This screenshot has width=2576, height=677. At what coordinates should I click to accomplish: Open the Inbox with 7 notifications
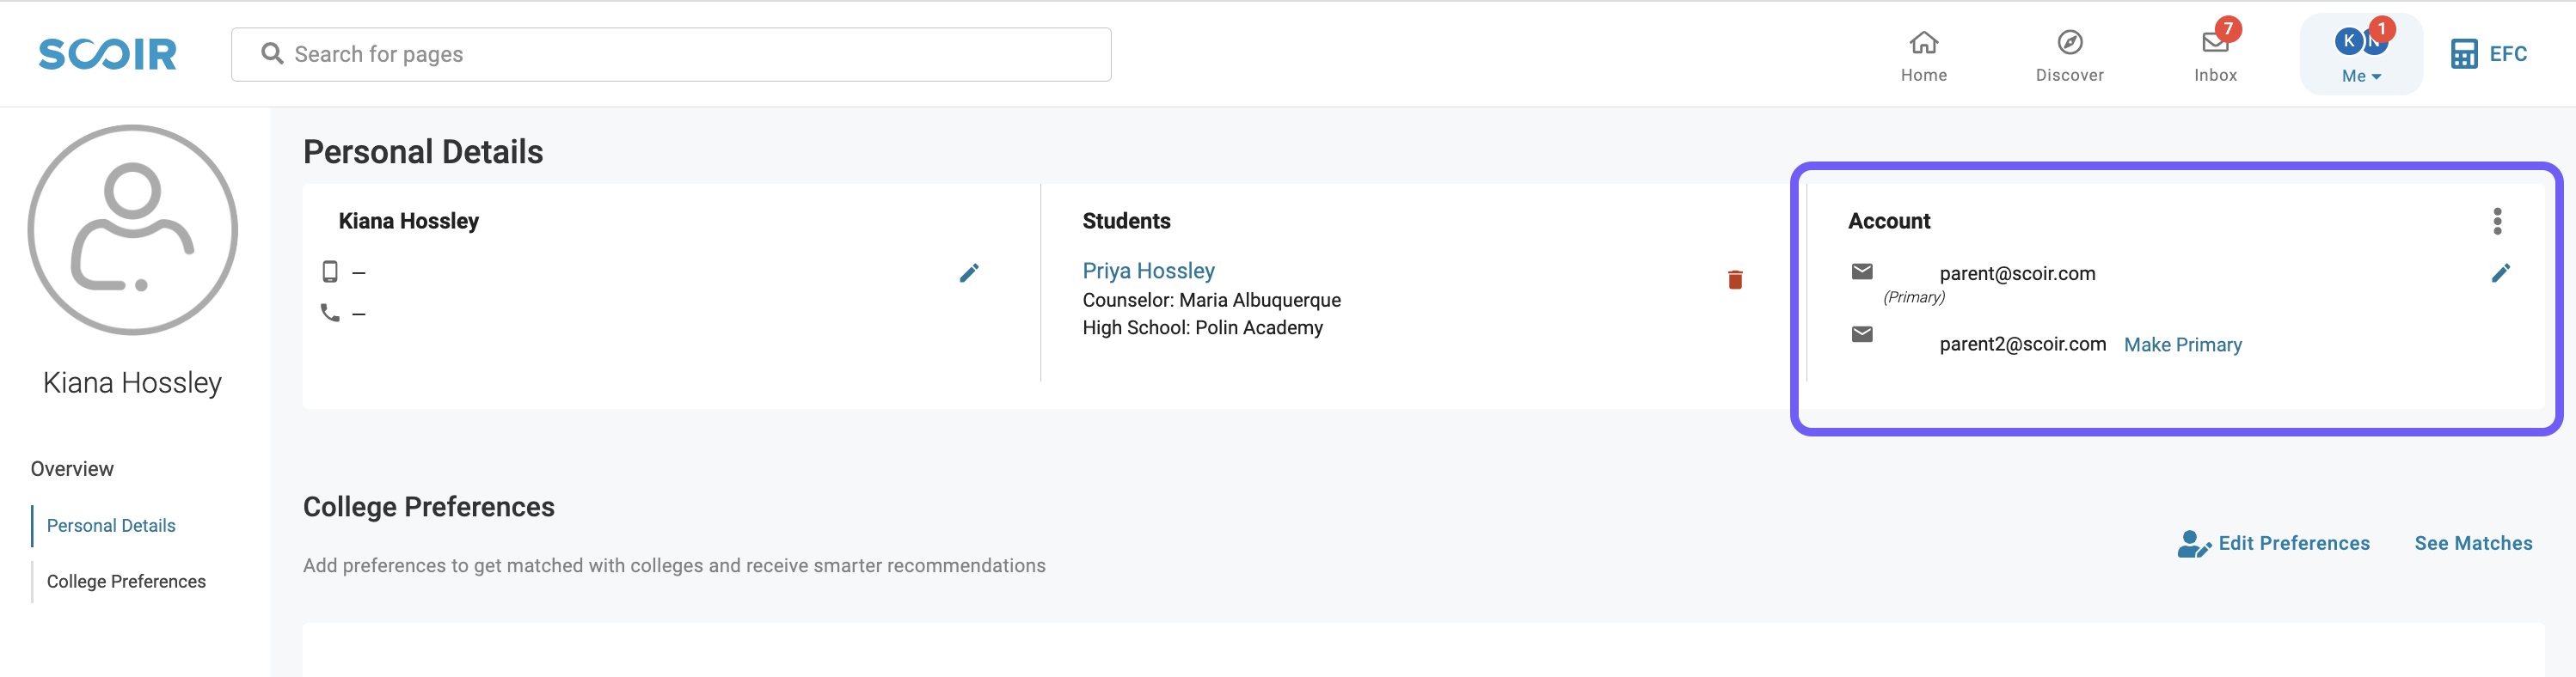[2215, 55]
